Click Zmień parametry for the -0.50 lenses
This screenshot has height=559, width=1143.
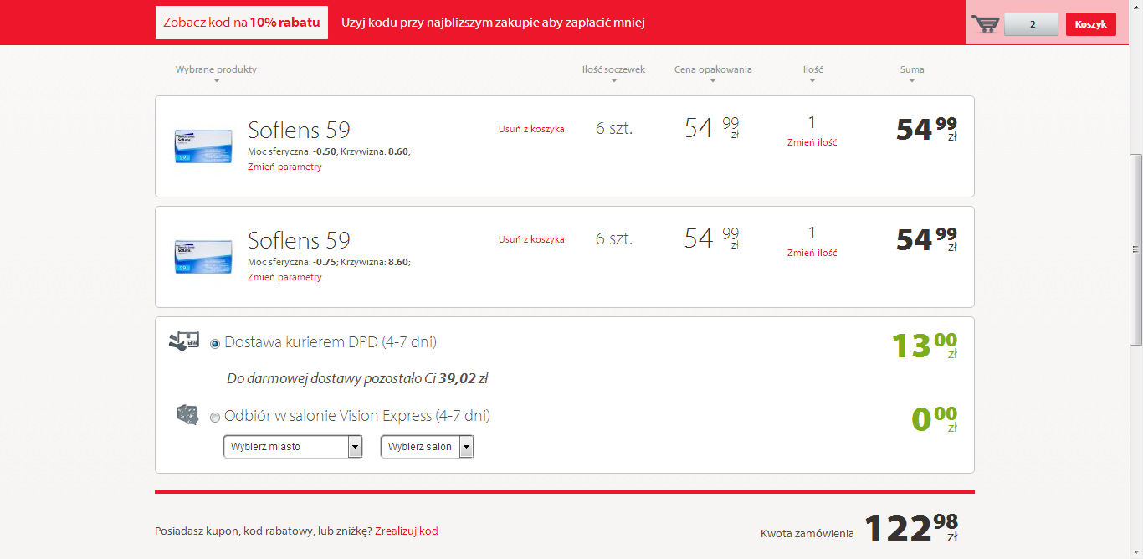click(x=284, y=167)
